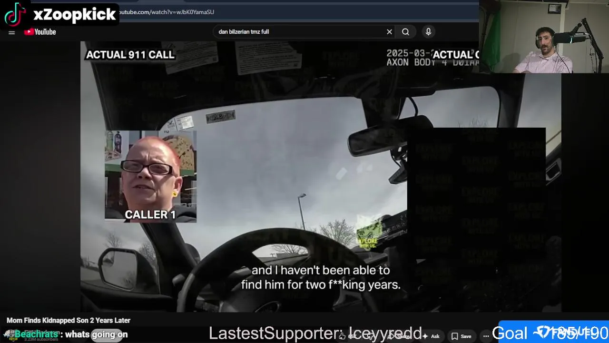Click the 'ACTUAL 911 CALL' caption
Viewport: 609px width, 343px height.
tap(130, 55)
